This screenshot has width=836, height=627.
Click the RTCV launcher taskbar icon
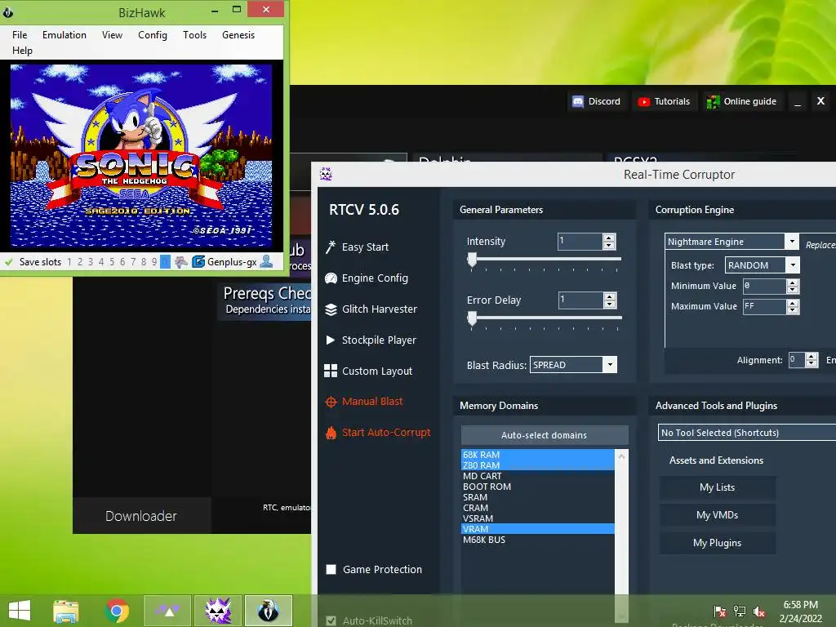(x=169, y=611)
